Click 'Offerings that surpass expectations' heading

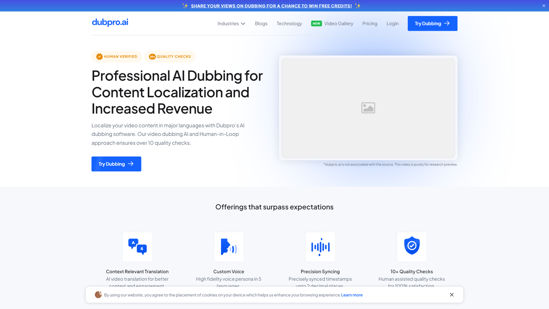point(274,207)
